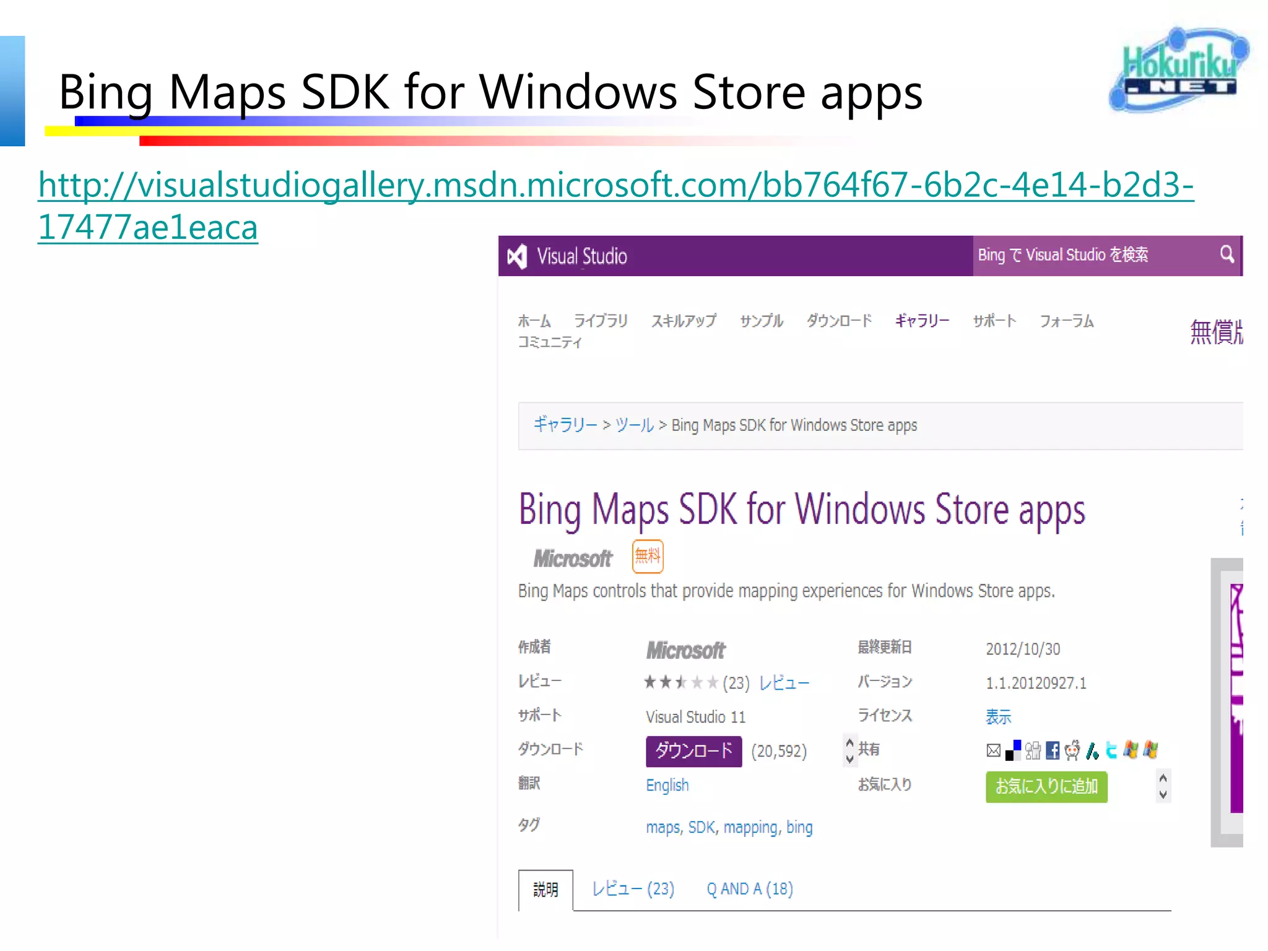Viewport: 1268px width, 951px height.
Task: Click the first Windows flag share icon
Action: point(1131,750)
